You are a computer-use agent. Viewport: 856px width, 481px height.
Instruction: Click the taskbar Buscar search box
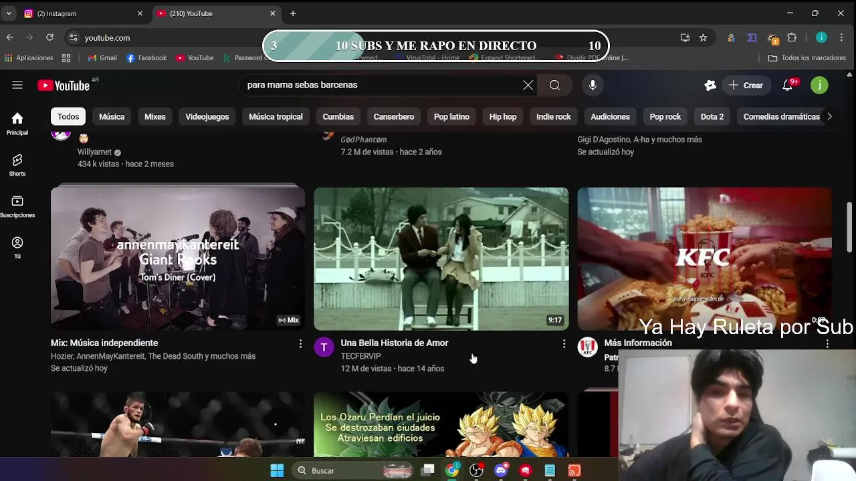pyautogui.click(x=353, y=470)
